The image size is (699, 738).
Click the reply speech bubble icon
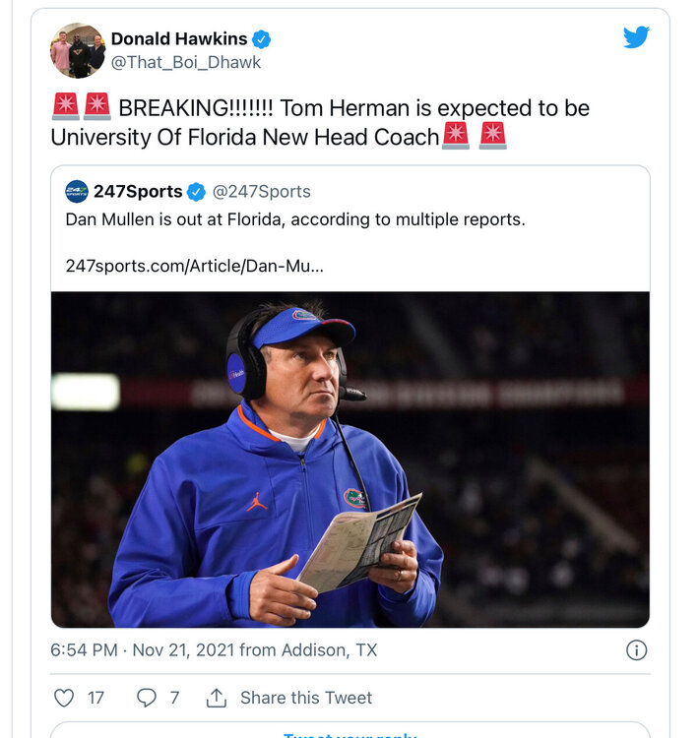146,698
